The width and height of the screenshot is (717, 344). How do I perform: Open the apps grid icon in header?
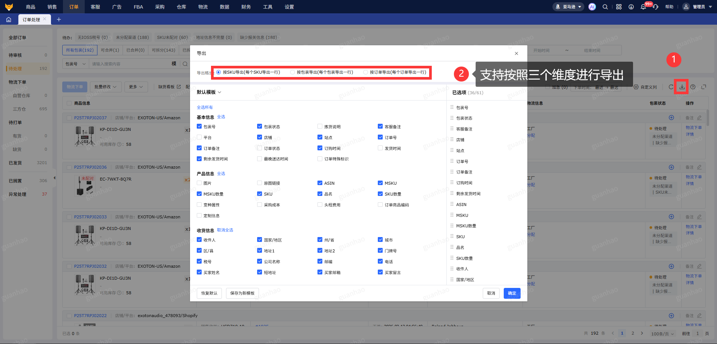pyautogui.click(x=619, y=7)
